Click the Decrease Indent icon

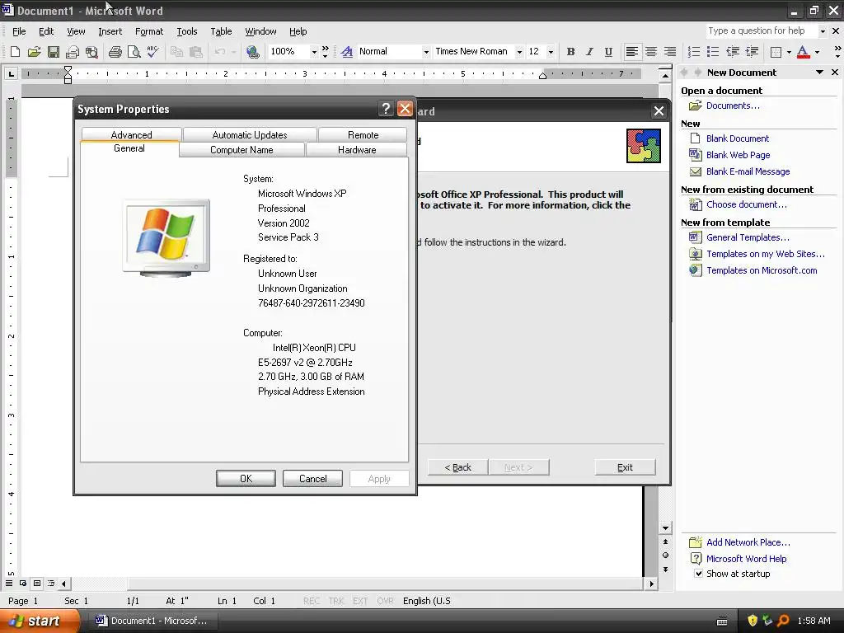coord(732,52)
